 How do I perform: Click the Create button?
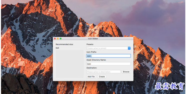point(102,77)
